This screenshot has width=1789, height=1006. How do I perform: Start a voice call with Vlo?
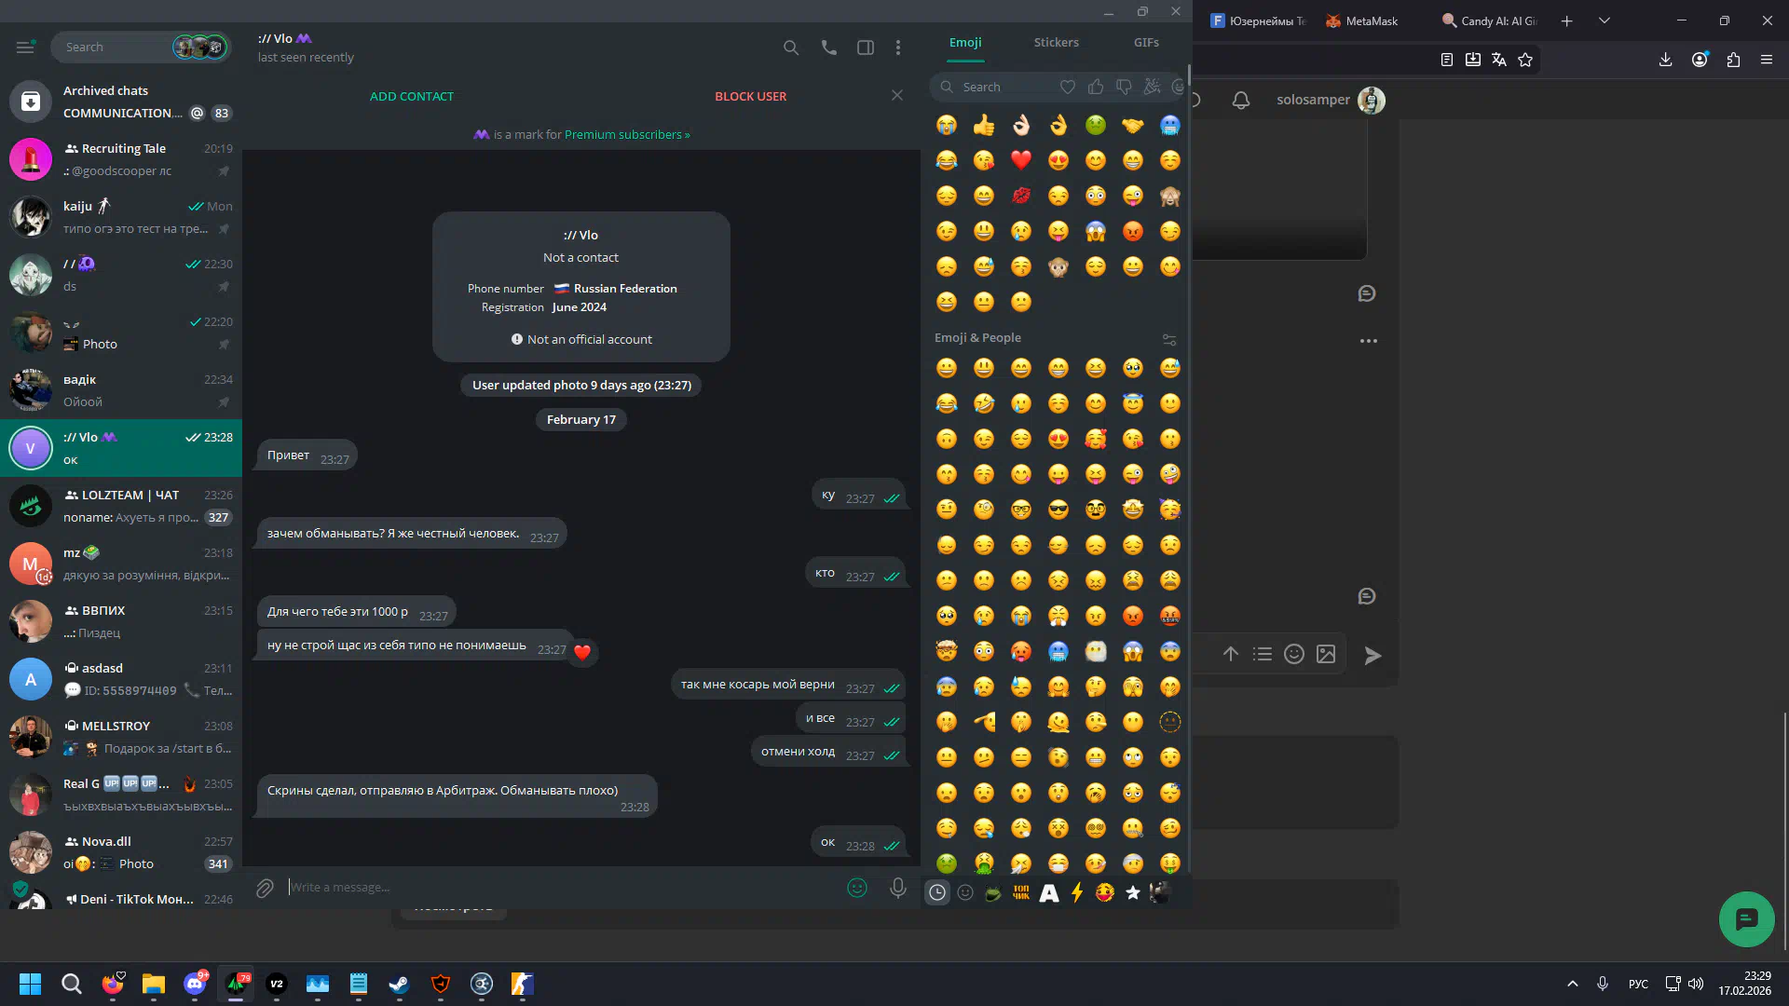pyautogui.click(x=828, y=48)
